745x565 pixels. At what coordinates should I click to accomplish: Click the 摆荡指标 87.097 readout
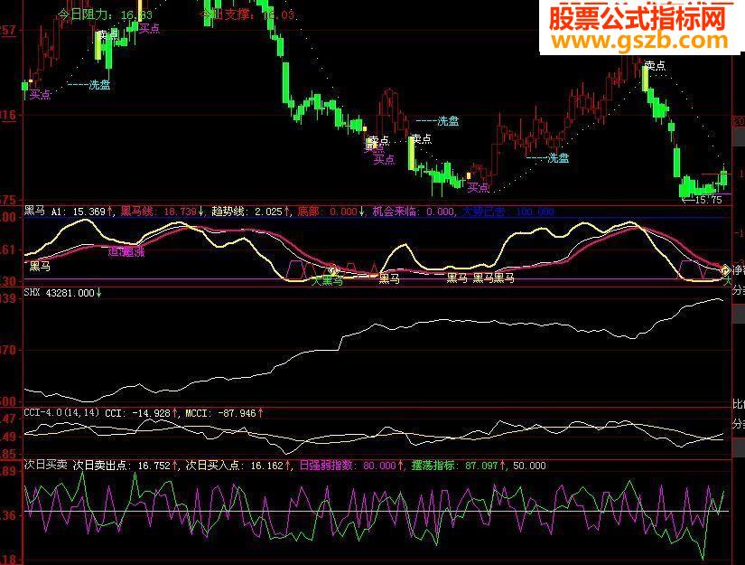click(459, 466)
